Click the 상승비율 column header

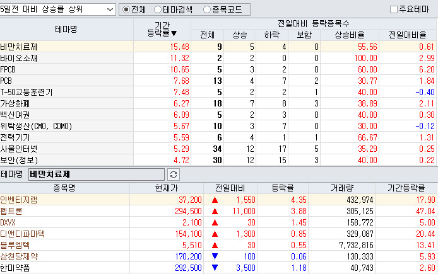[350, 35]
